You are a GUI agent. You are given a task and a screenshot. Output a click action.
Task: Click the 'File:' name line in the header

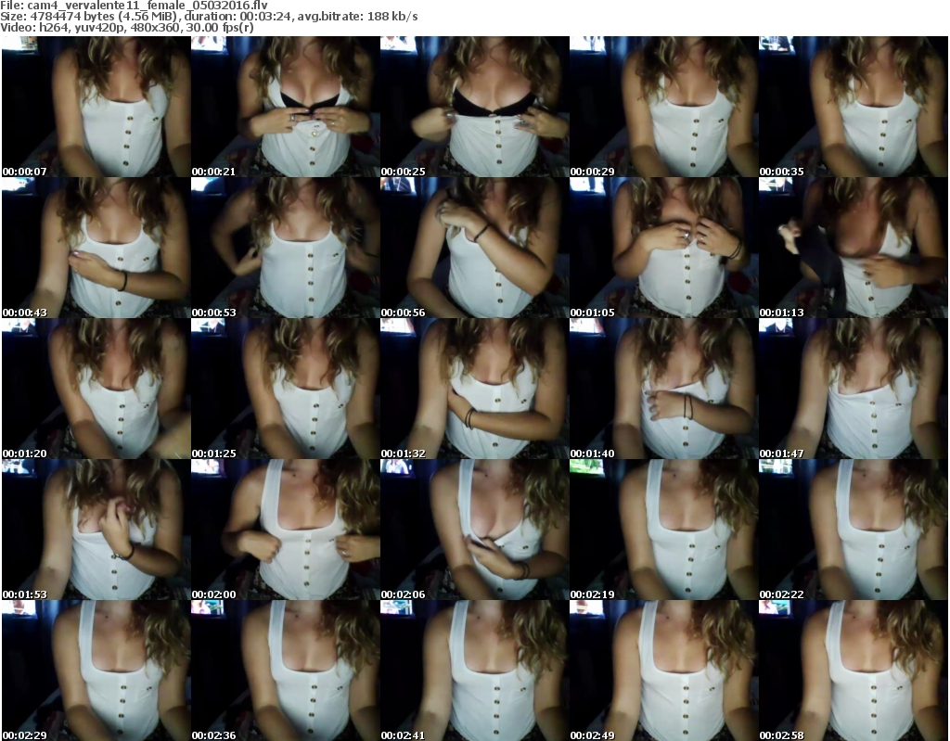tap(134, 5)
